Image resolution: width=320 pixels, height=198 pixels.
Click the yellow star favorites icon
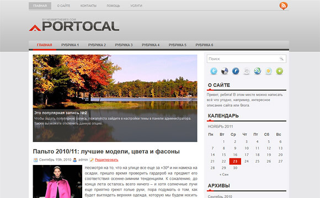(x=268, y=71)
